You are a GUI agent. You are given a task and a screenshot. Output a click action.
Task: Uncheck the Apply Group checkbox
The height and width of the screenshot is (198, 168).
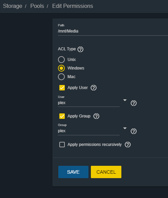pyautogui.click(x=62, y=116)
